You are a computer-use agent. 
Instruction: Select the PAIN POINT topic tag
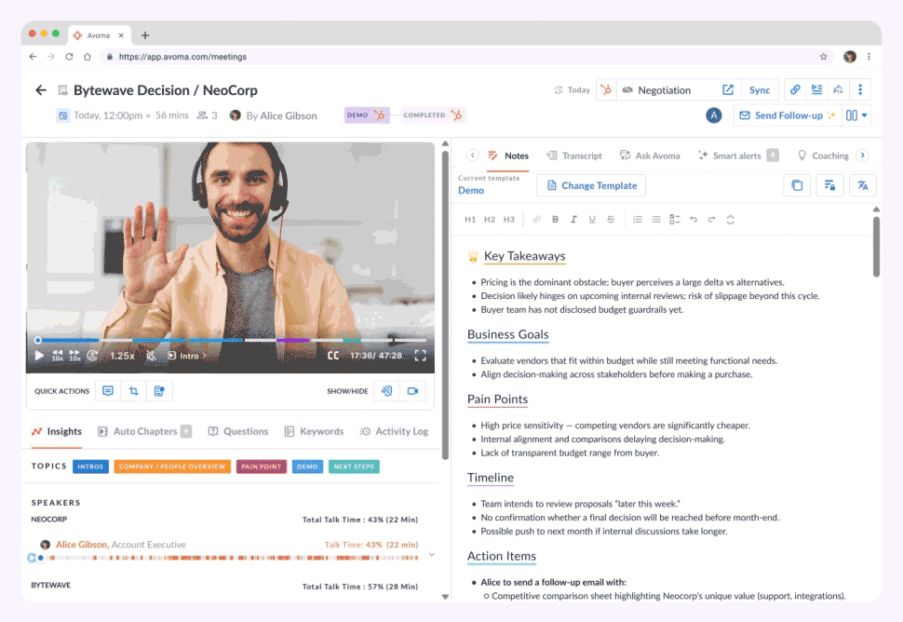coord(262,466)
